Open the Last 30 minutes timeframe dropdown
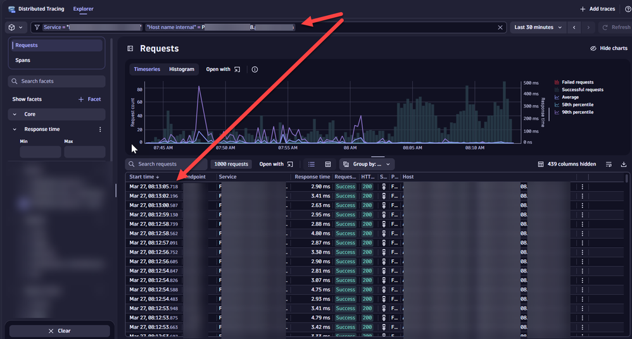 pyautogui.click(x=538, y=28)
